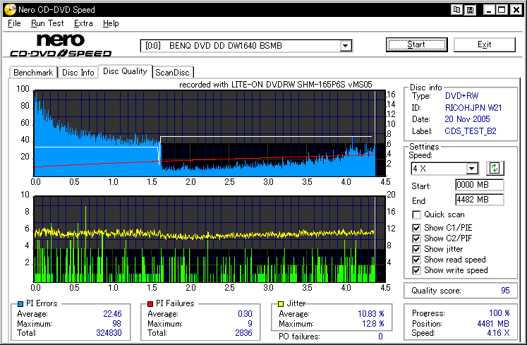The width and height of the screenshot is (527, 345).
Task: Click the app icon in the title bar
Action: (8, 10)
